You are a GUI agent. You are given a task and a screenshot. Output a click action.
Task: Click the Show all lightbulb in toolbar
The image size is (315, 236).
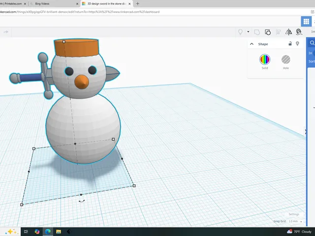coord(240,32)
